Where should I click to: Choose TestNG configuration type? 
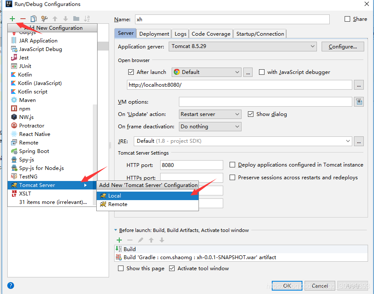click(50, 176)
